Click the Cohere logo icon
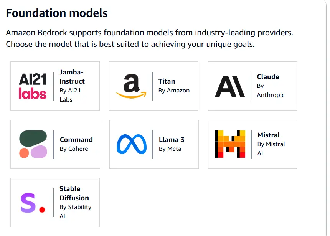The height and width of the screenshot is (236, 330). click(x=33, y=144)
